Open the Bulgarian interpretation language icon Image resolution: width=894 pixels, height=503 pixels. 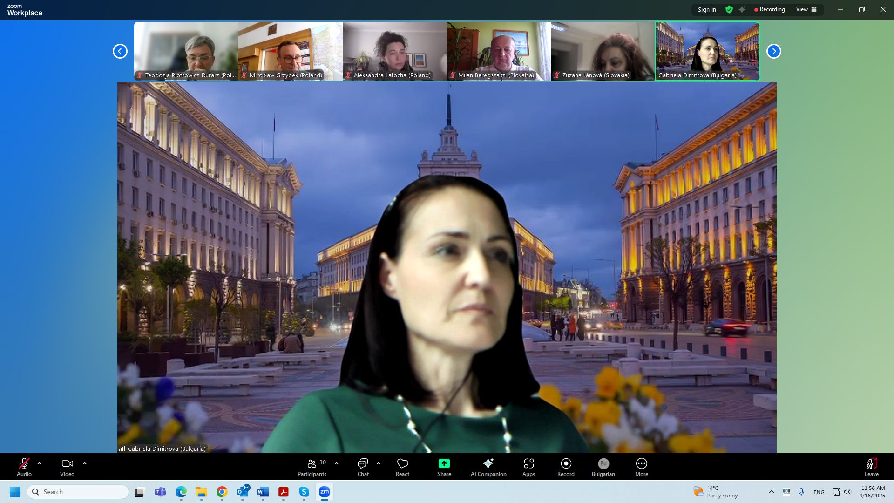tap(603, 467)
